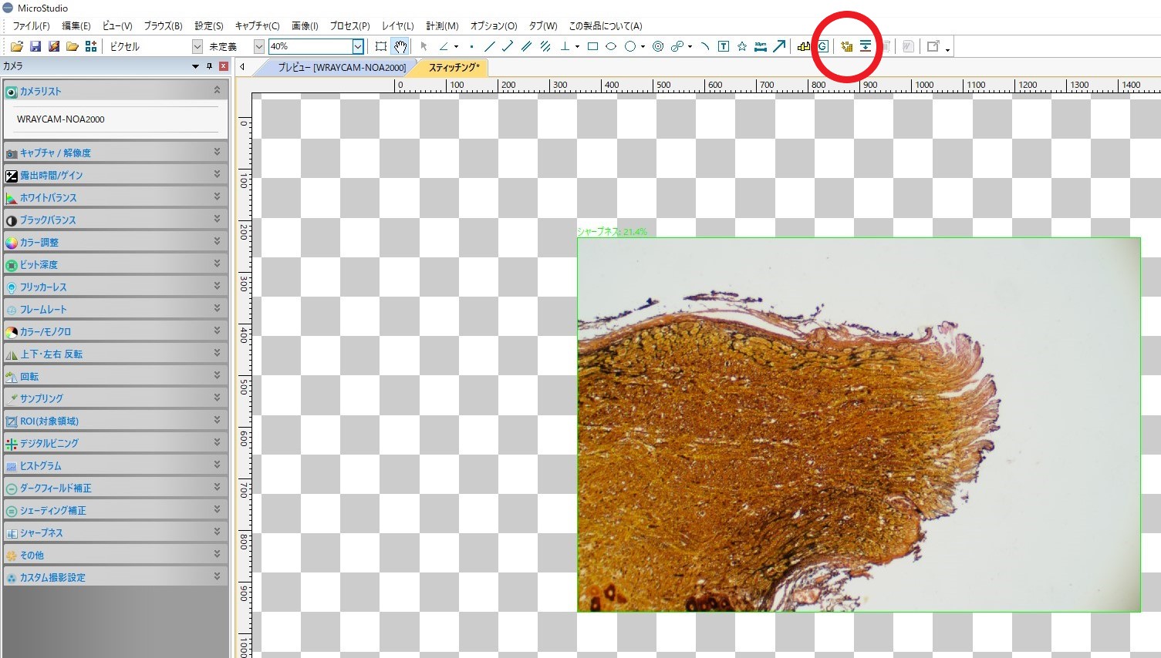Open the 計測(M) menu
This screenshot has width=1161, height=658.
click(x=442, y=25)
